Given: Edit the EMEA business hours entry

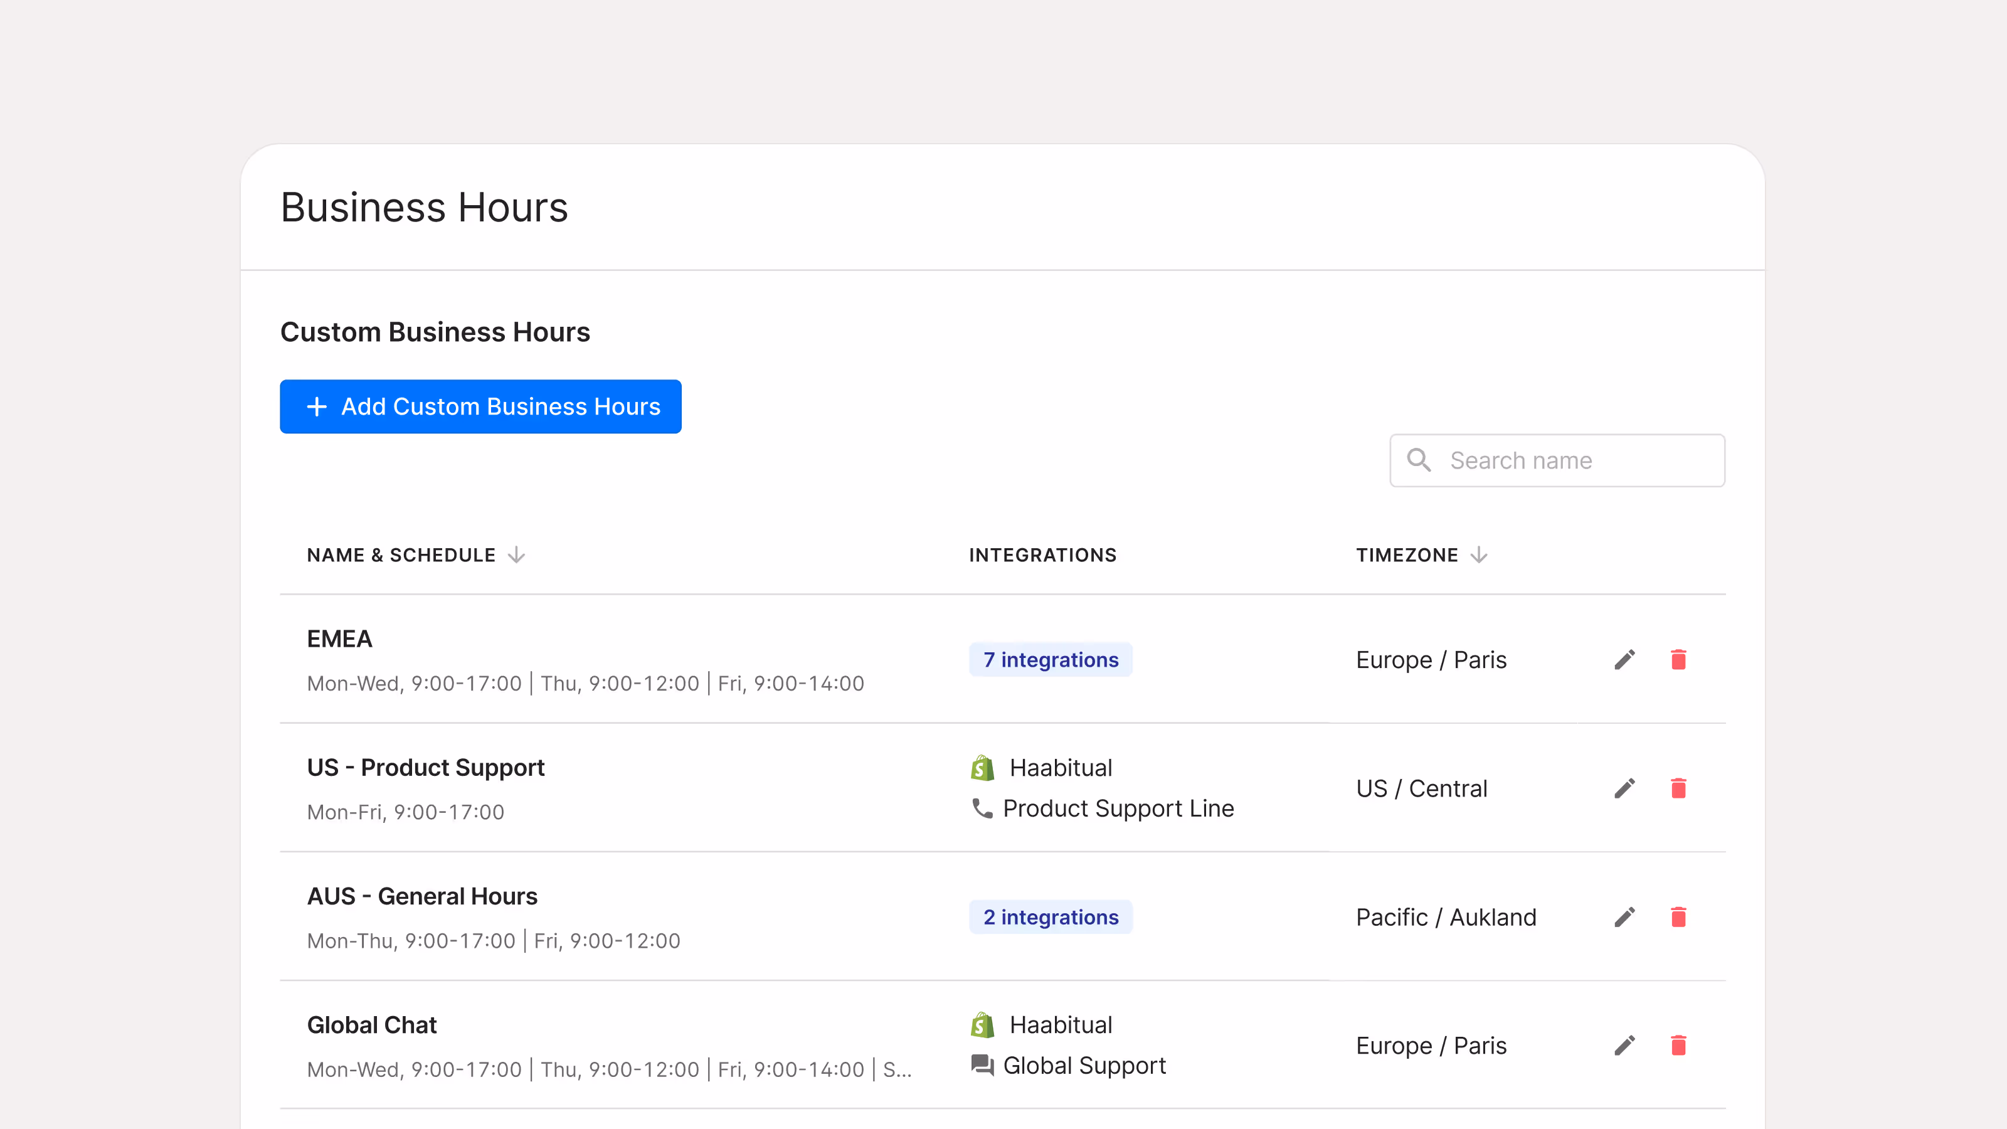Looking at the screenshot, I should point(1624,660).
